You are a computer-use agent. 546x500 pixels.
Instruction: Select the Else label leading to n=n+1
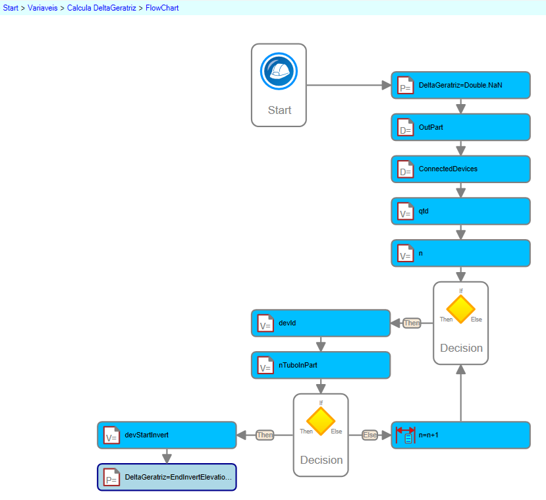(x=369, y=435)
